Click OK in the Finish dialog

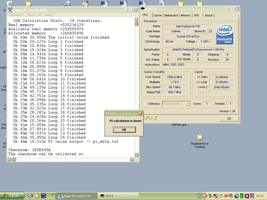coord(124,130)
